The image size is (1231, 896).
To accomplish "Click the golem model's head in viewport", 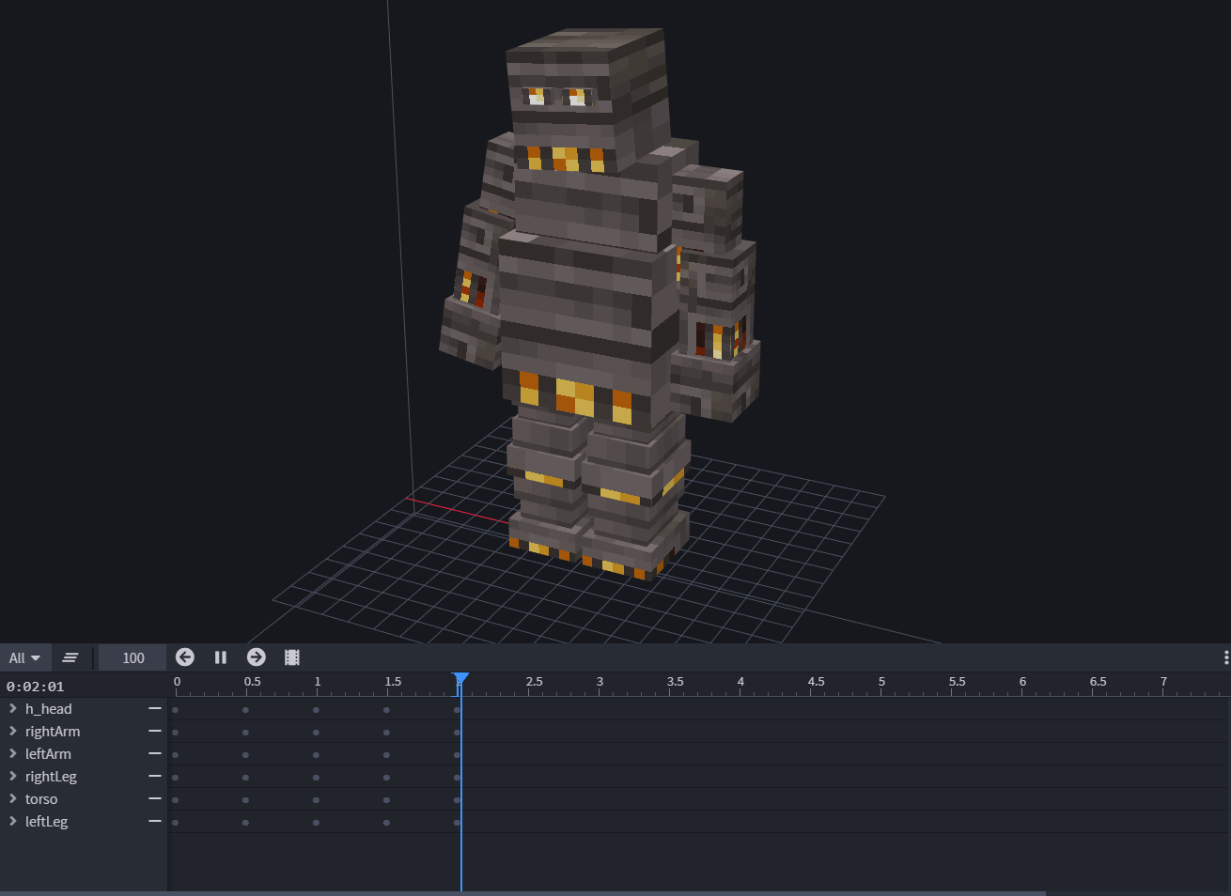I will [587, 99].
